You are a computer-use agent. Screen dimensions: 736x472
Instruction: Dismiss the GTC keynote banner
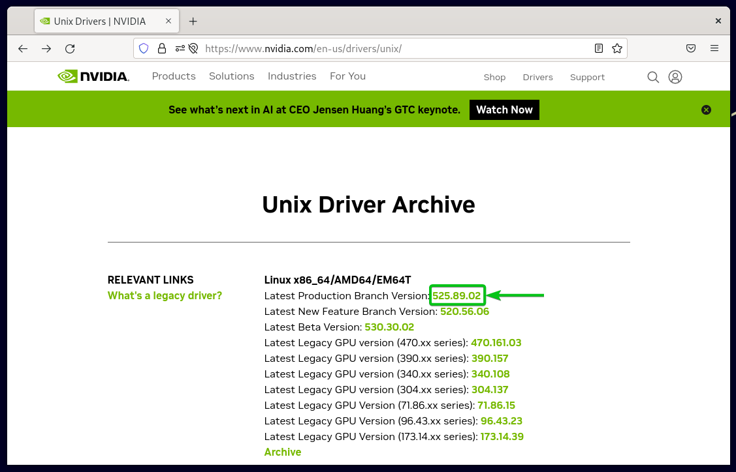706,109
